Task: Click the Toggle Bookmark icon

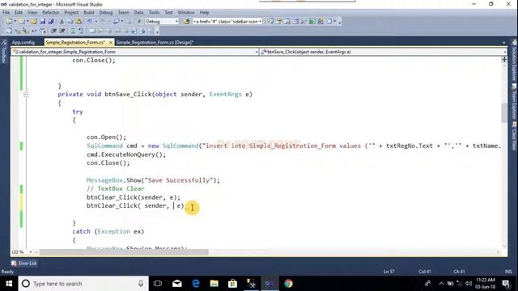Action: [x=92, y=31]
